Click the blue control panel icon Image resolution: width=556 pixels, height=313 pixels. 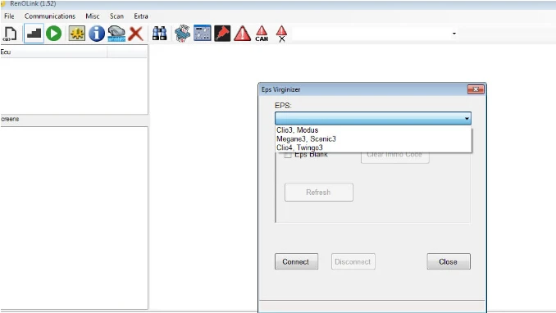point(202,34)
